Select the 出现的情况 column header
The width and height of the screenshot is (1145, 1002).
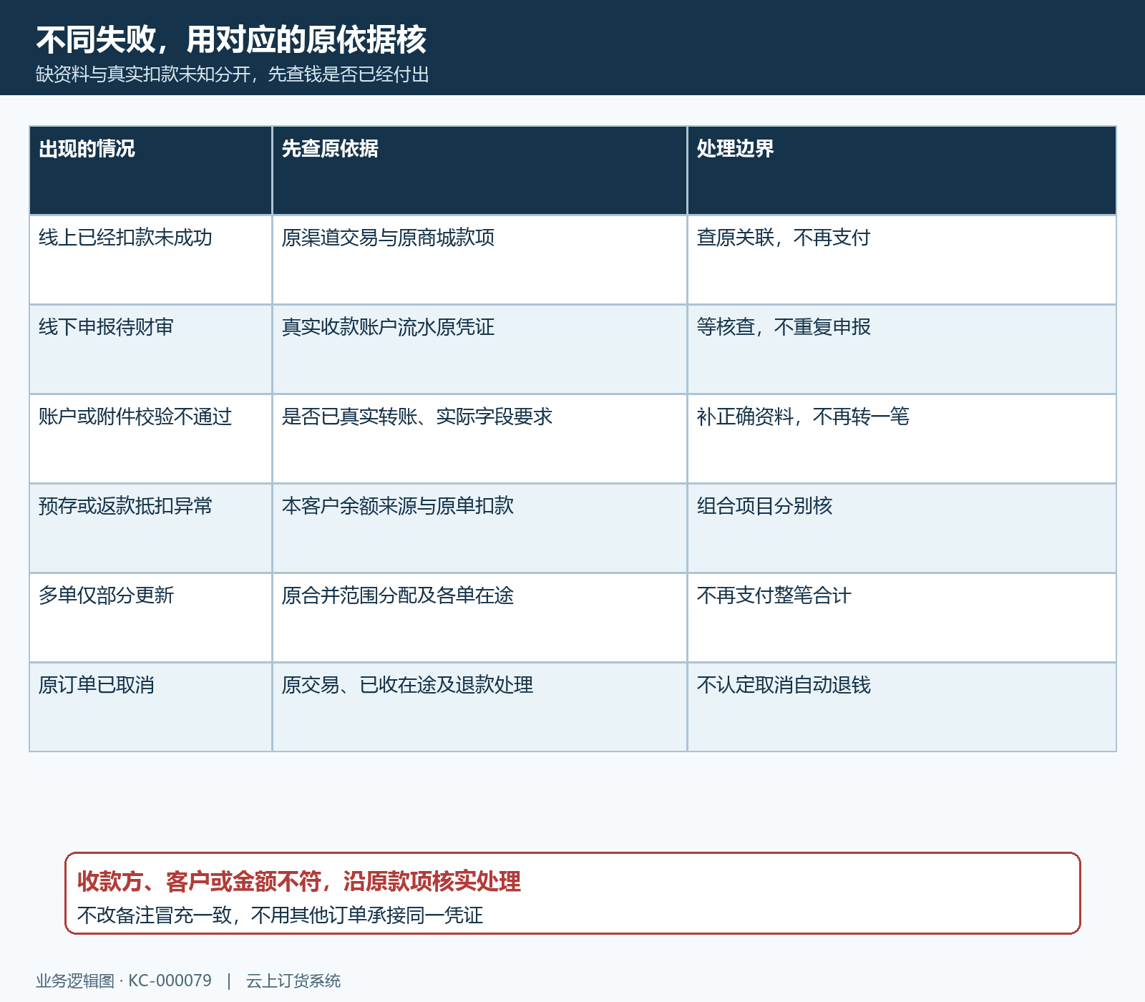click(x=150, y=170)
